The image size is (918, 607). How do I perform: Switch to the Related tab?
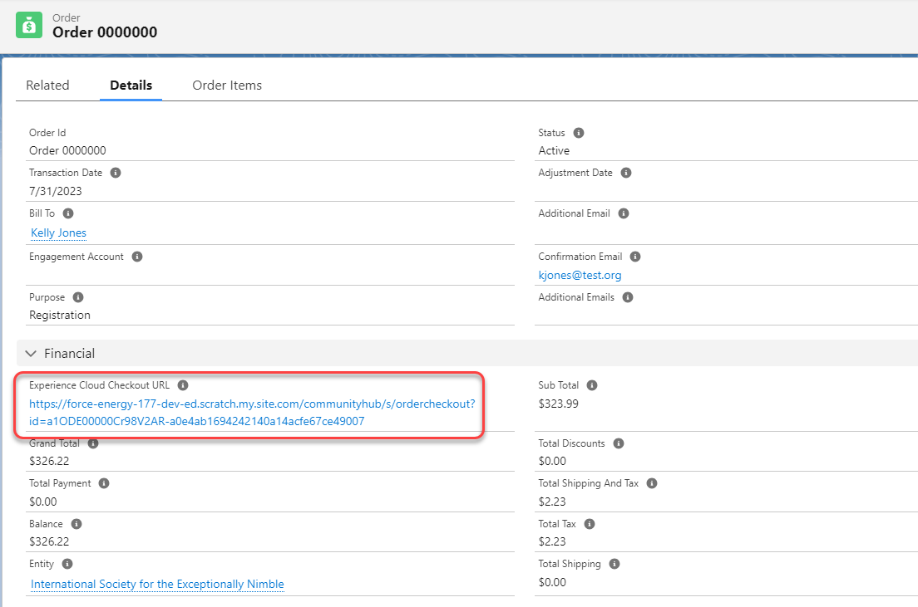(47, 86)
